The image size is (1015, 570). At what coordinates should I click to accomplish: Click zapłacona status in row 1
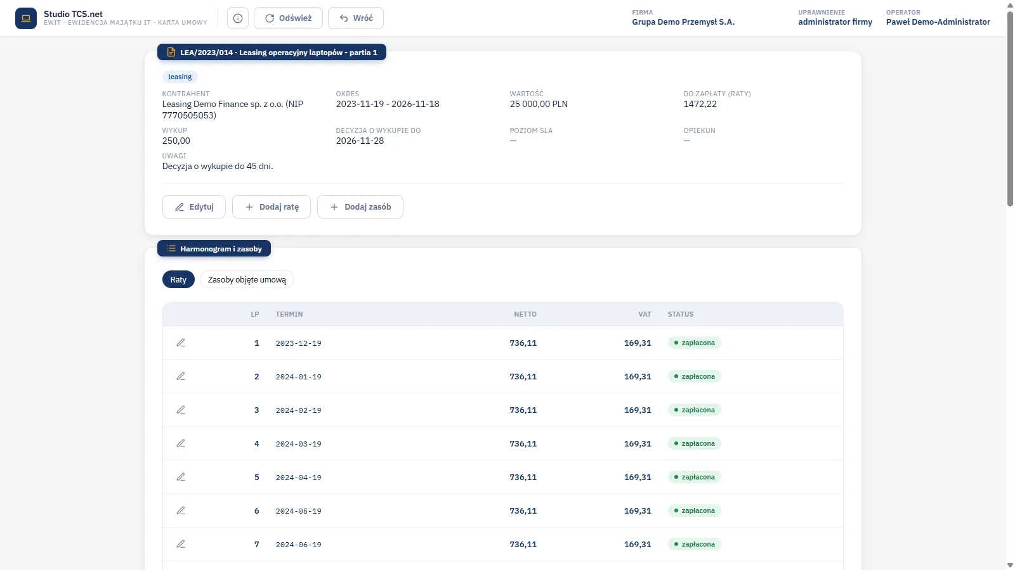pos(695,343)
